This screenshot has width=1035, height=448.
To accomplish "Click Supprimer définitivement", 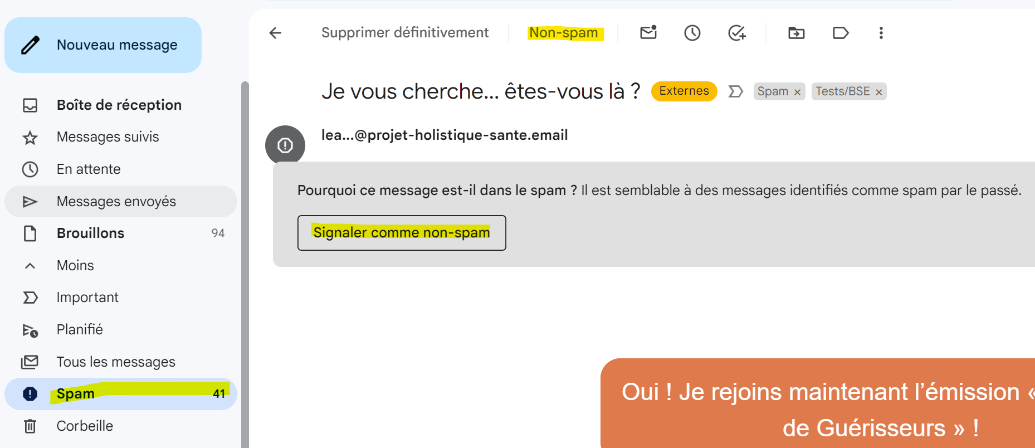I will (404, 32).
